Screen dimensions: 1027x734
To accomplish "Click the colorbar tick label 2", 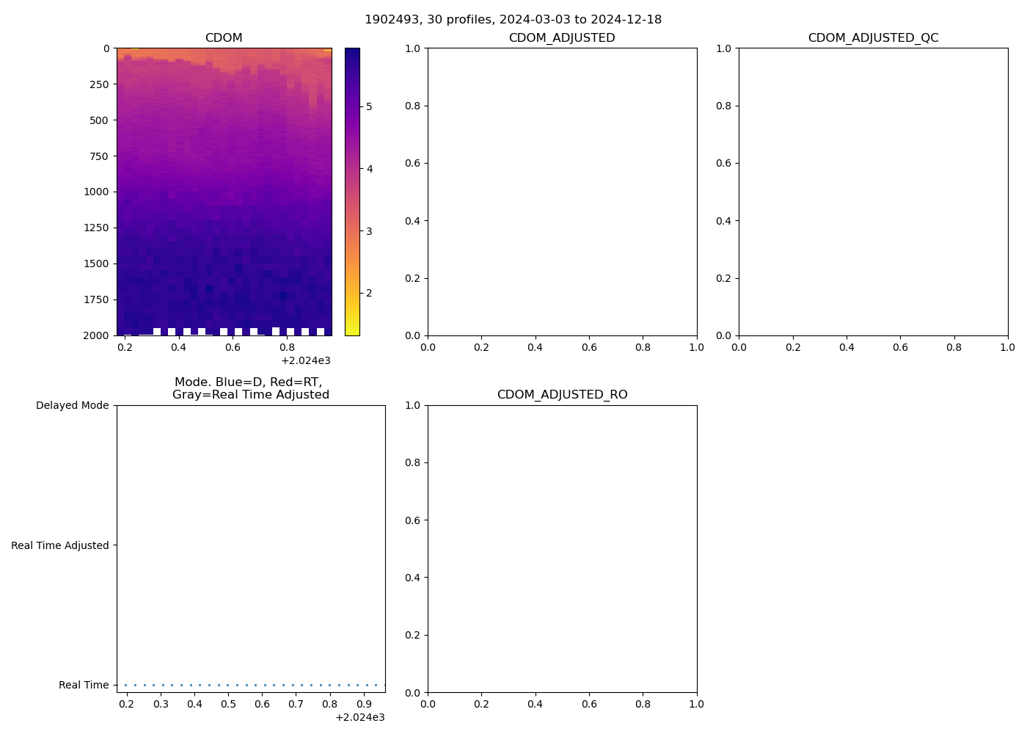I will [x=369, y=293].
